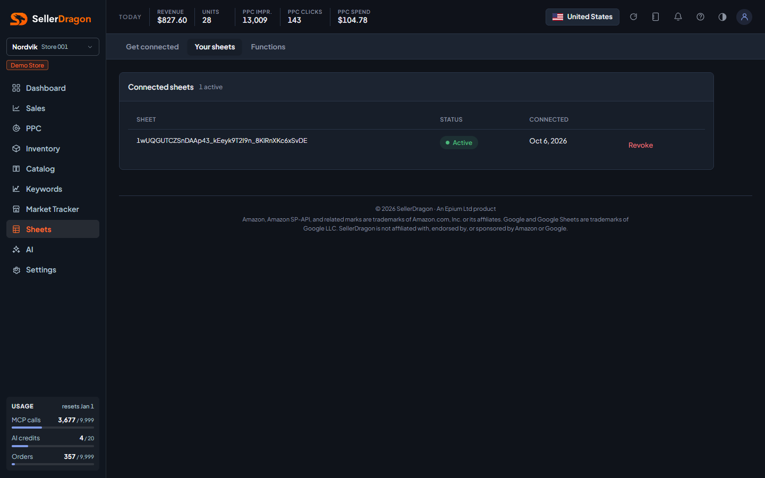This screenshot has height=478, width=765.
Task: Click the help question mark icon
Action: pyautogui.click(x=700, y=17)
